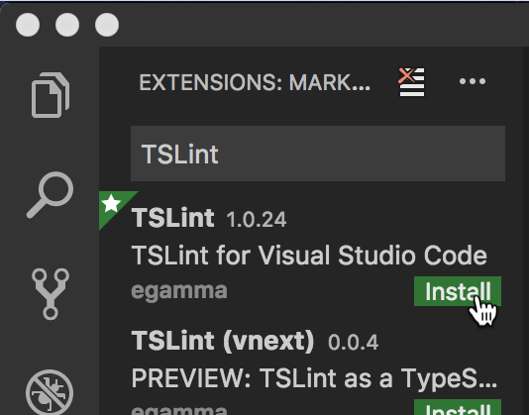
Task: Click the 'EXTENSIONS: MARK...' panel header
Action: pos(255,82)
